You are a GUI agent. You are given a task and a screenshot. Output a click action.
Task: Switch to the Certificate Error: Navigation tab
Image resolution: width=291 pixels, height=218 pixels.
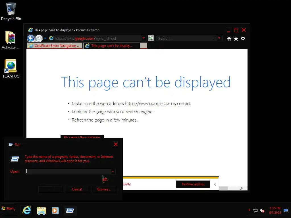(x=55, y=46)
